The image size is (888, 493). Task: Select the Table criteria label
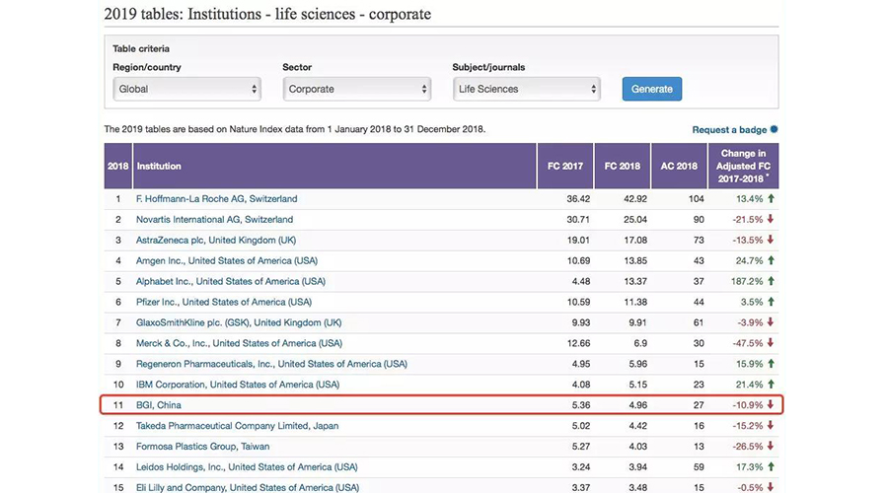141,48
